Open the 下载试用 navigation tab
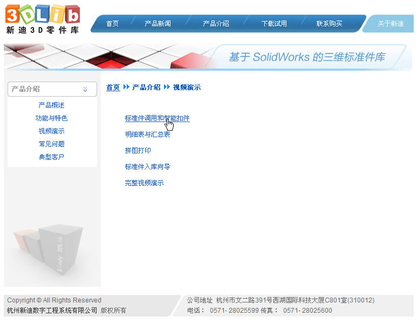The height and width of the screenshot is (323, 418). pos(274,23)
